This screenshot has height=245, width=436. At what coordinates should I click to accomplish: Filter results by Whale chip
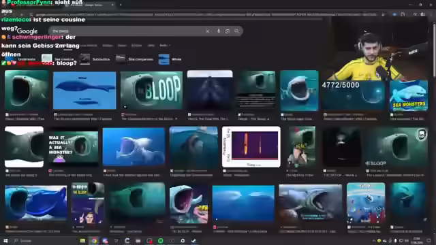(x=170, y=59)
